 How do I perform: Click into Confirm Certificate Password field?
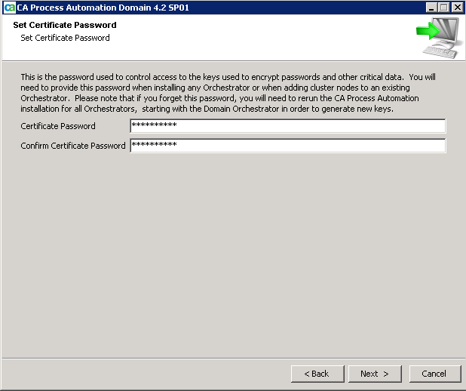point(287,146)
